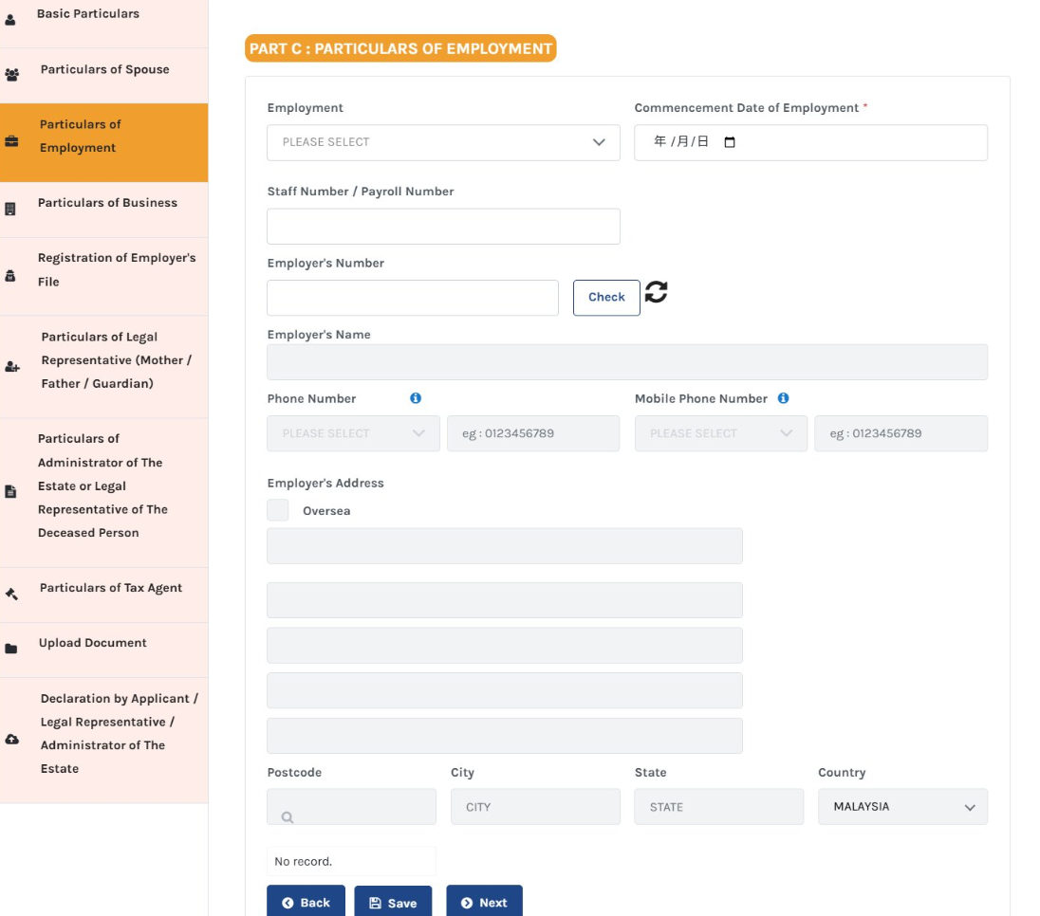The image size is (1040, 916).
Task: Click the info icon next to Phone Number
Action: [x=416, y=398]
